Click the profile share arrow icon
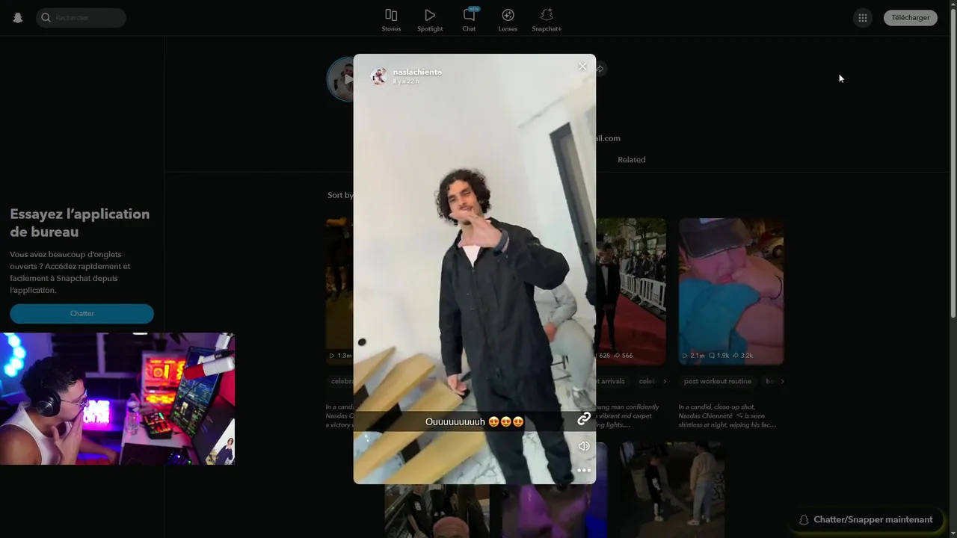 coord(600,69)
